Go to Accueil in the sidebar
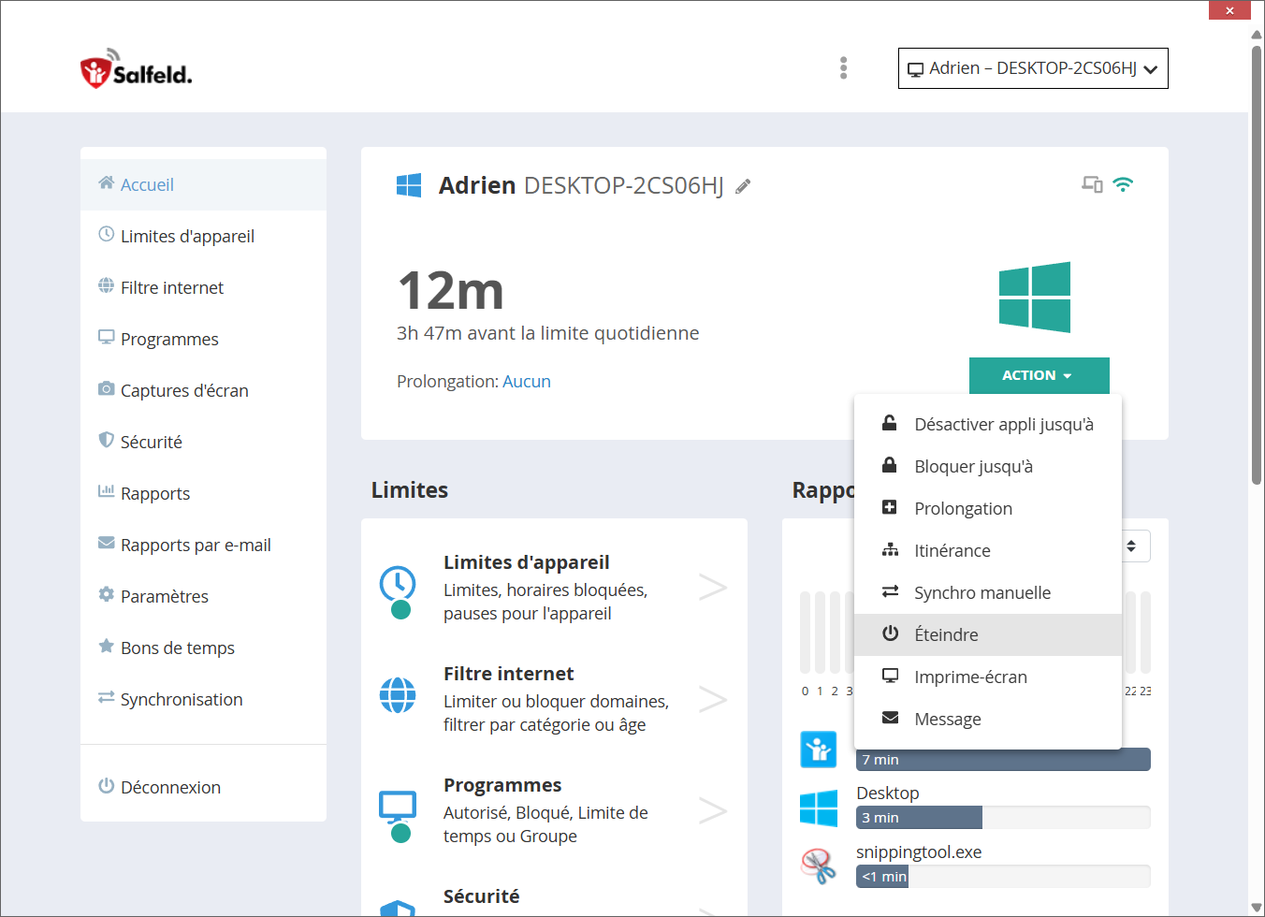Image resolution: width=1265 pixels, height=917 pixels. [203, 184]
